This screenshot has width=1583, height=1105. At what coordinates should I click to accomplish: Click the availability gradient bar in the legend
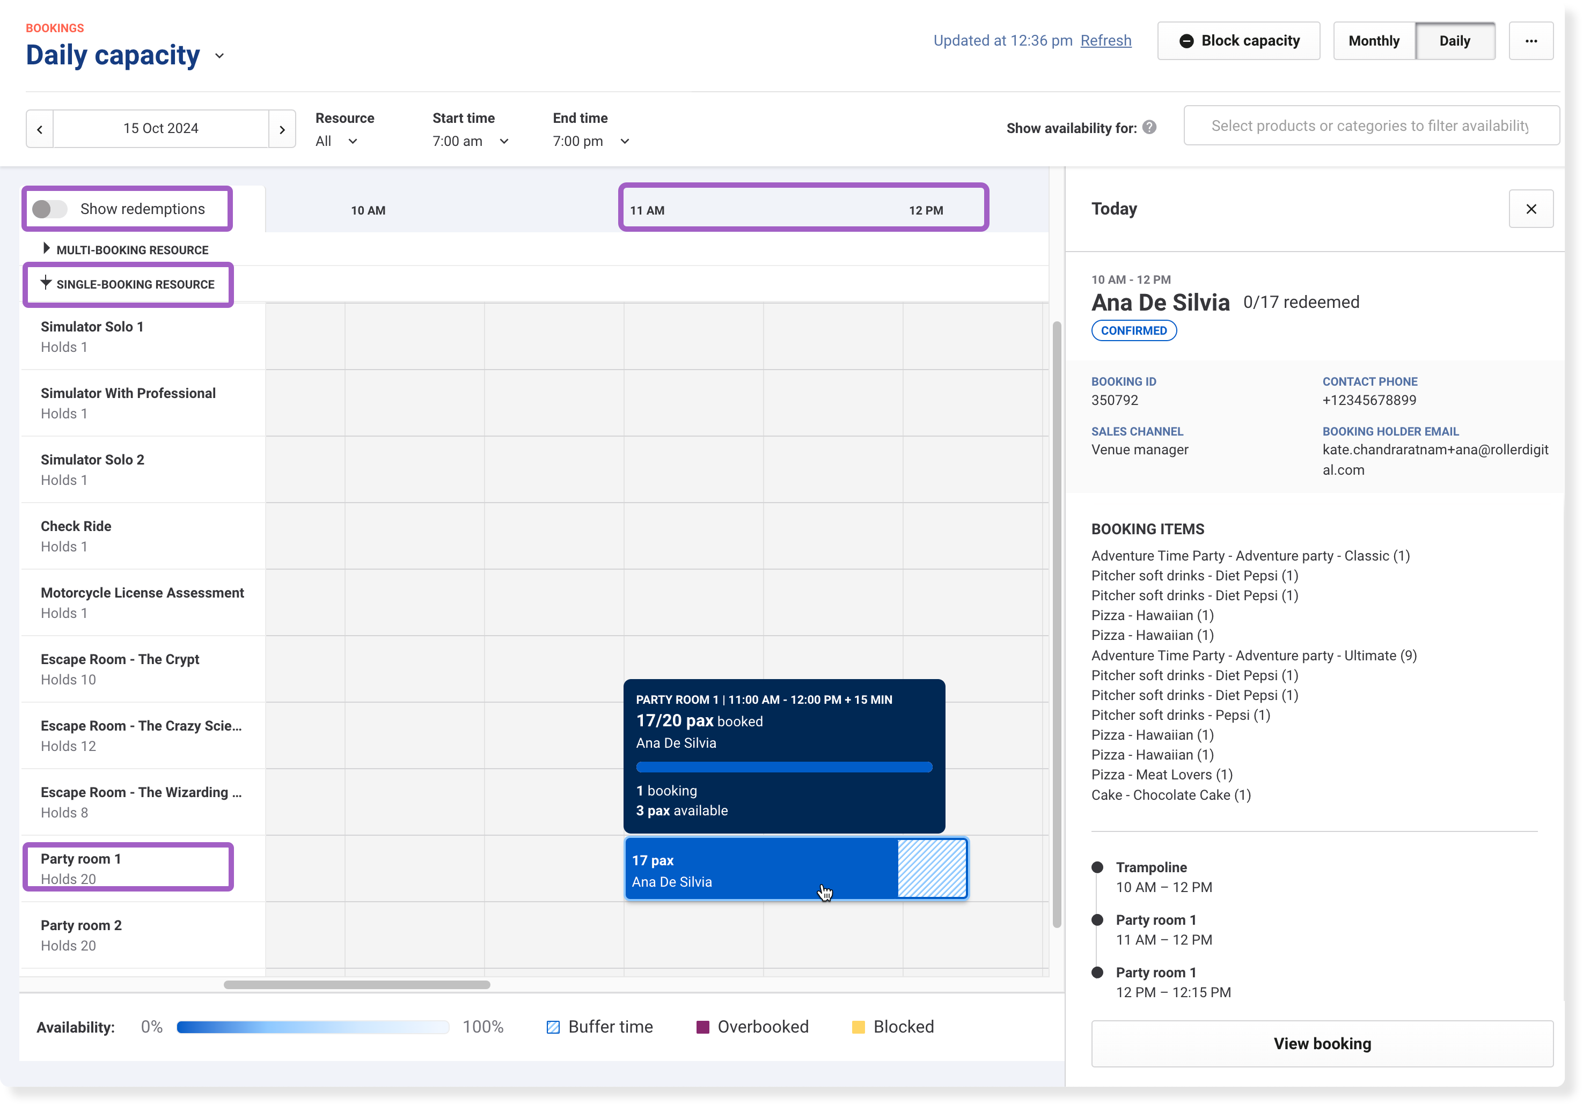point(312,1027)
